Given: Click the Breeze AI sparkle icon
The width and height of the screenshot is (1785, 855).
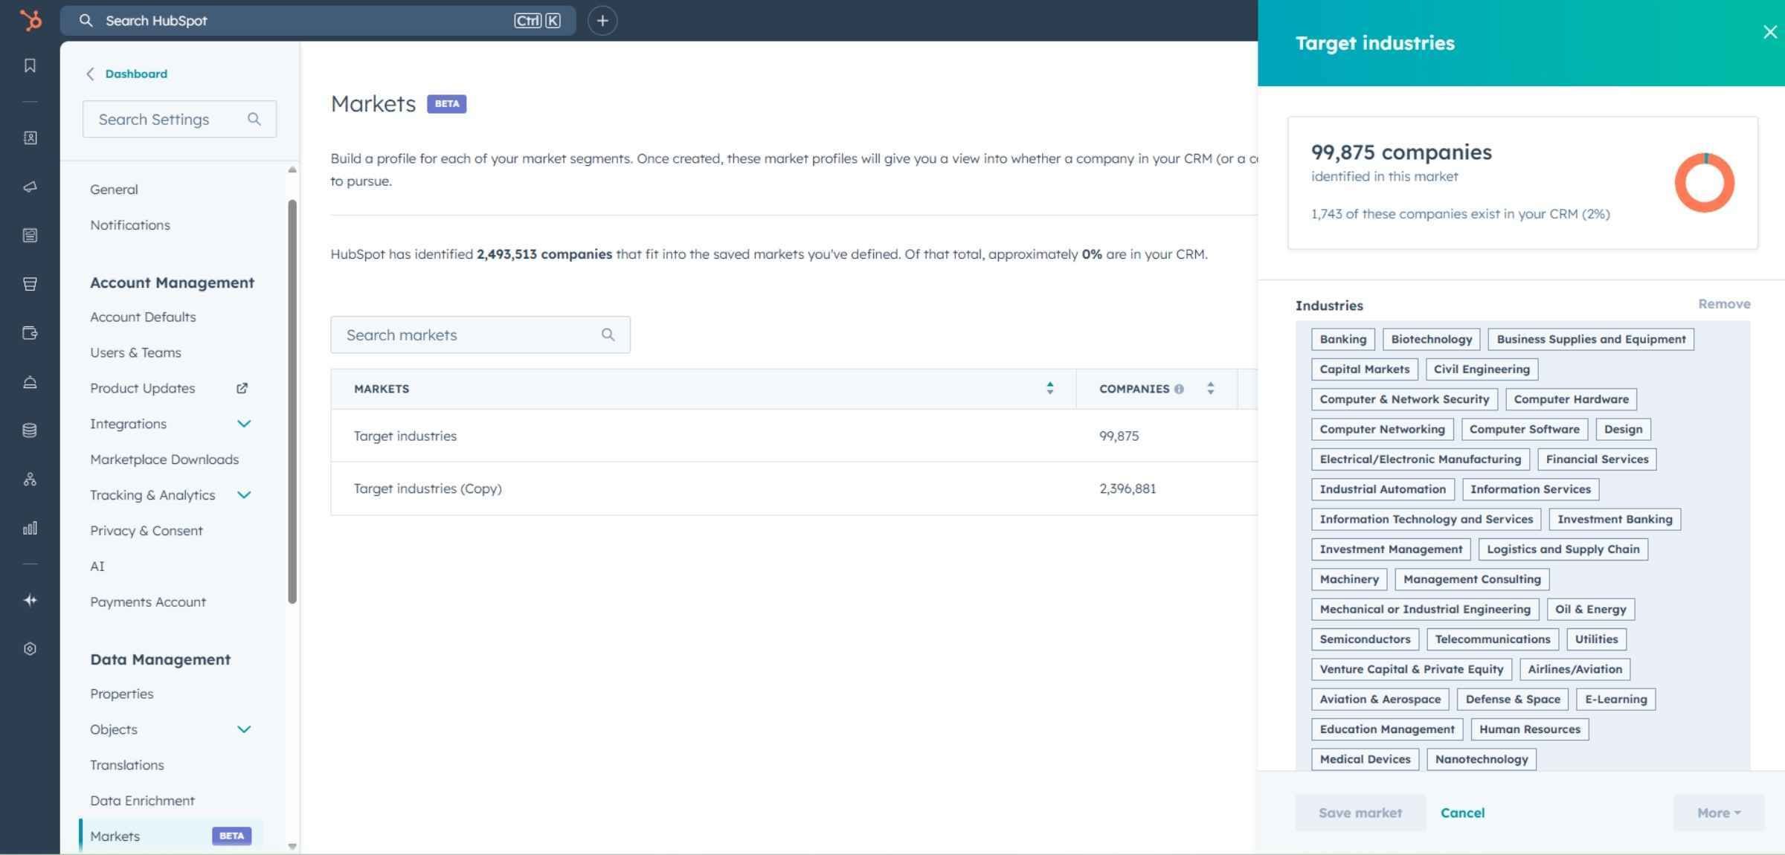Looking at the screenshot, I should click(30, 600).
